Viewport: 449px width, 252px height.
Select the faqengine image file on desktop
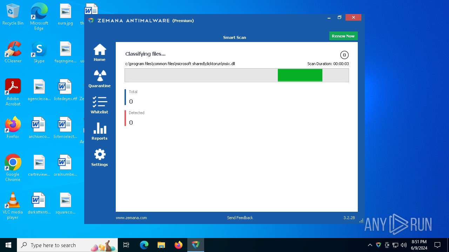[x=65, y=52]
